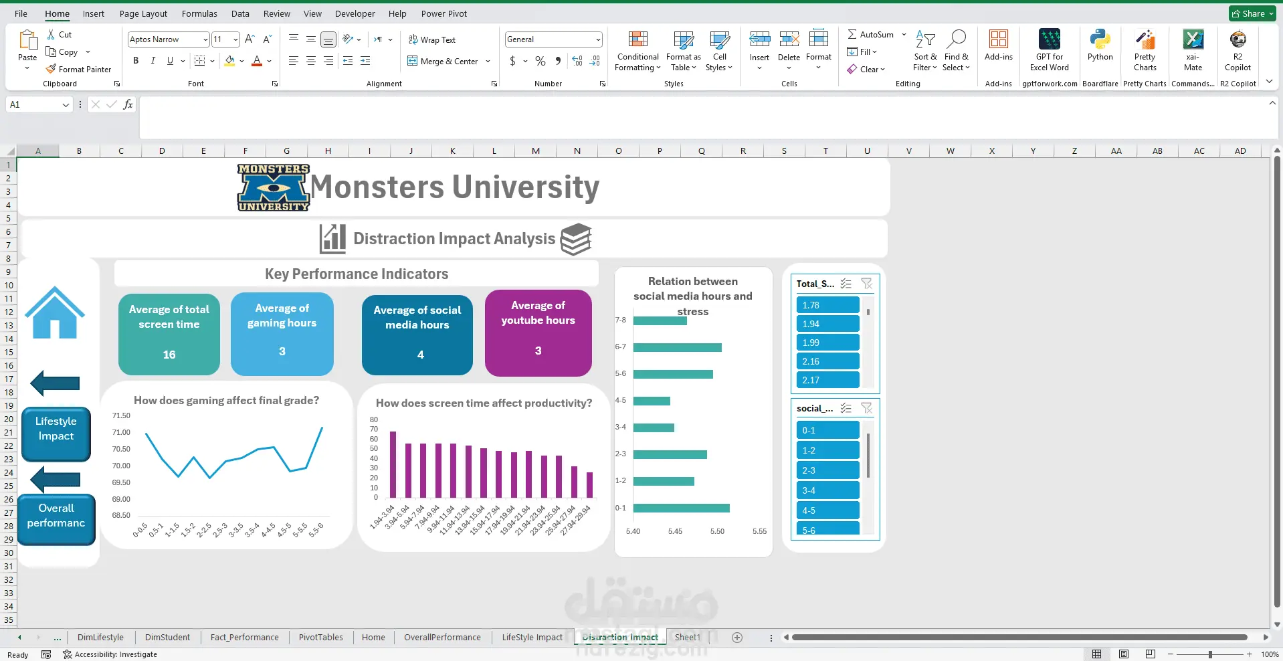Toggle align left
Screen dimensions: 1283x661
(x=294, y=61)
